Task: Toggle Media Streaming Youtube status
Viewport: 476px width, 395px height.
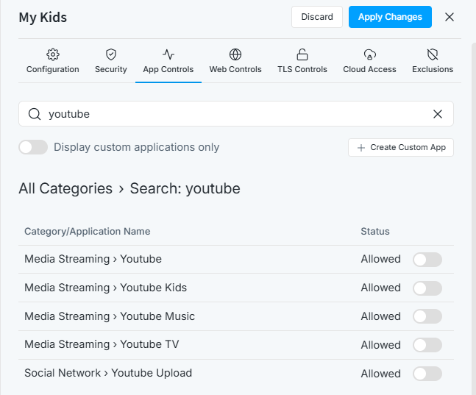Action: [x=427, y=260]
